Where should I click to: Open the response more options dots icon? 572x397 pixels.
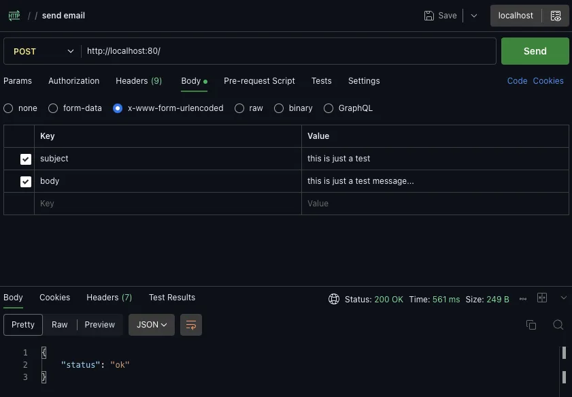coord(523,299)
